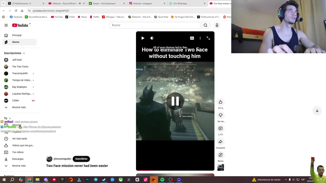Select Shorts in the sidebar
Screen dimensions: 326x183
(19, 42)
